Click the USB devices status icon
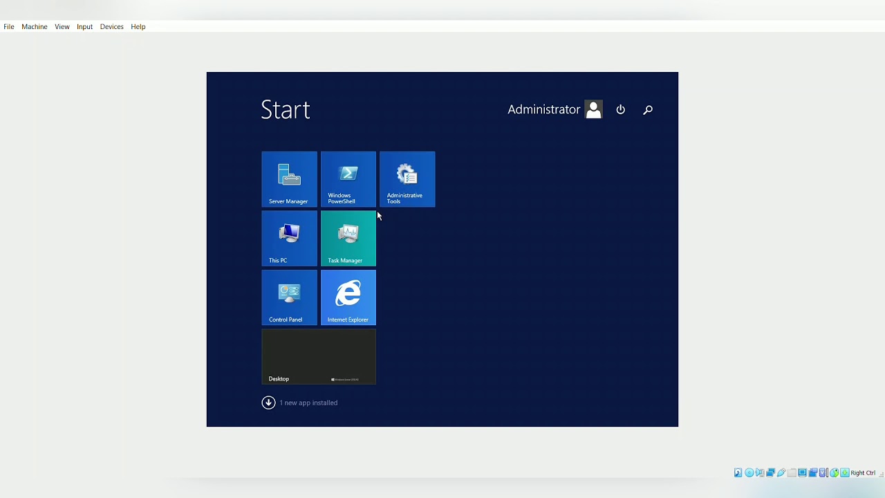885x498 pixels. click(x=781, y=472)
